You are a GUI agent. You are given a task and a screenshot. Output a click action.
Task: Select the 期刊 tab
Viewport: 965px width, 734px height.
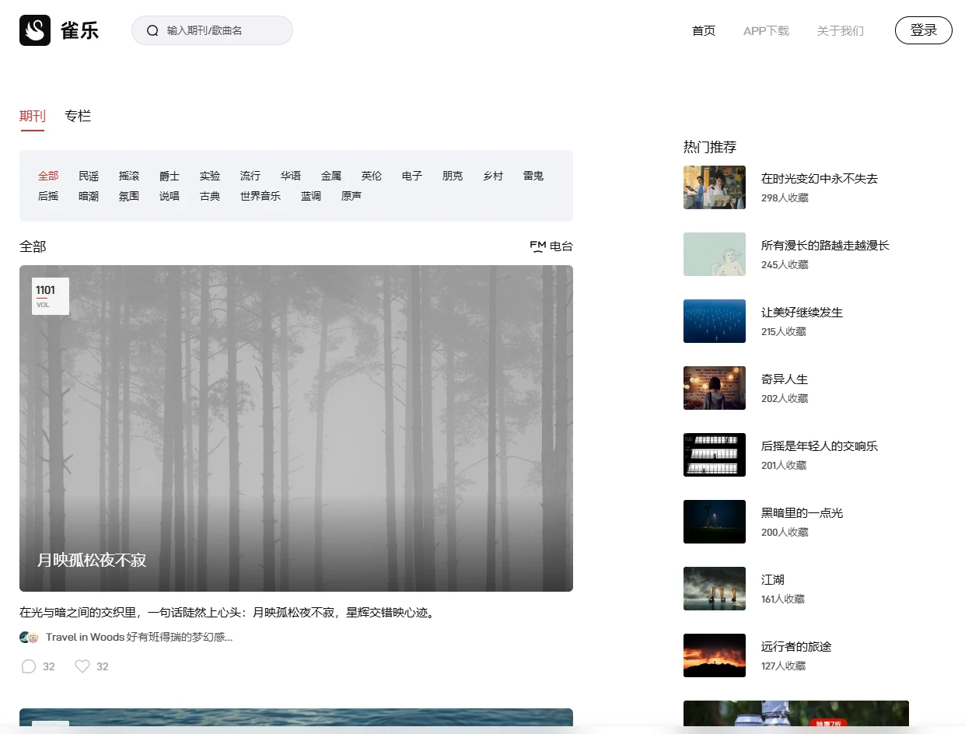pyautogui.click(x=33, y=116)
